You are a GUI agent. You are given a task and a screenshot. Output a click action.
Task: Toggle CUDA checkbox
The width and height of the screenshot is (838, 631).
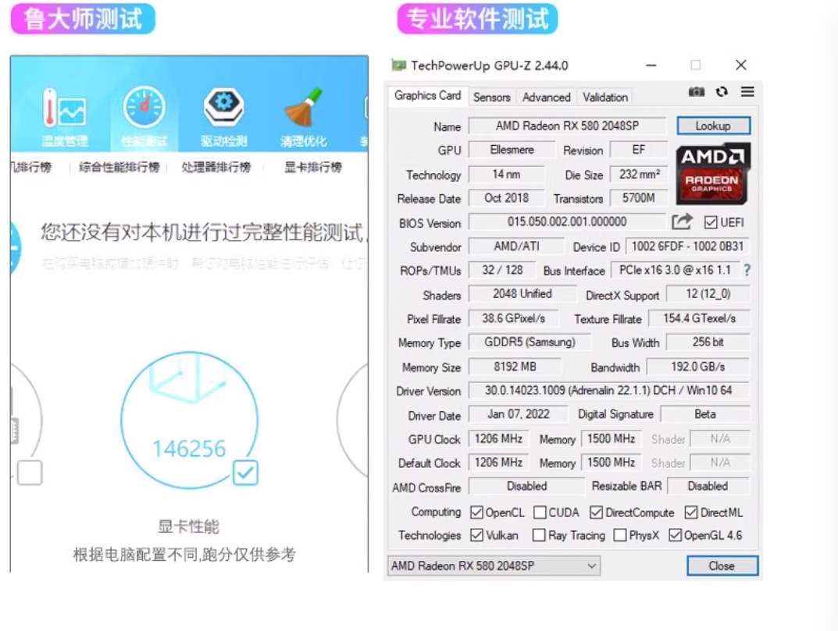coord(540,512)
